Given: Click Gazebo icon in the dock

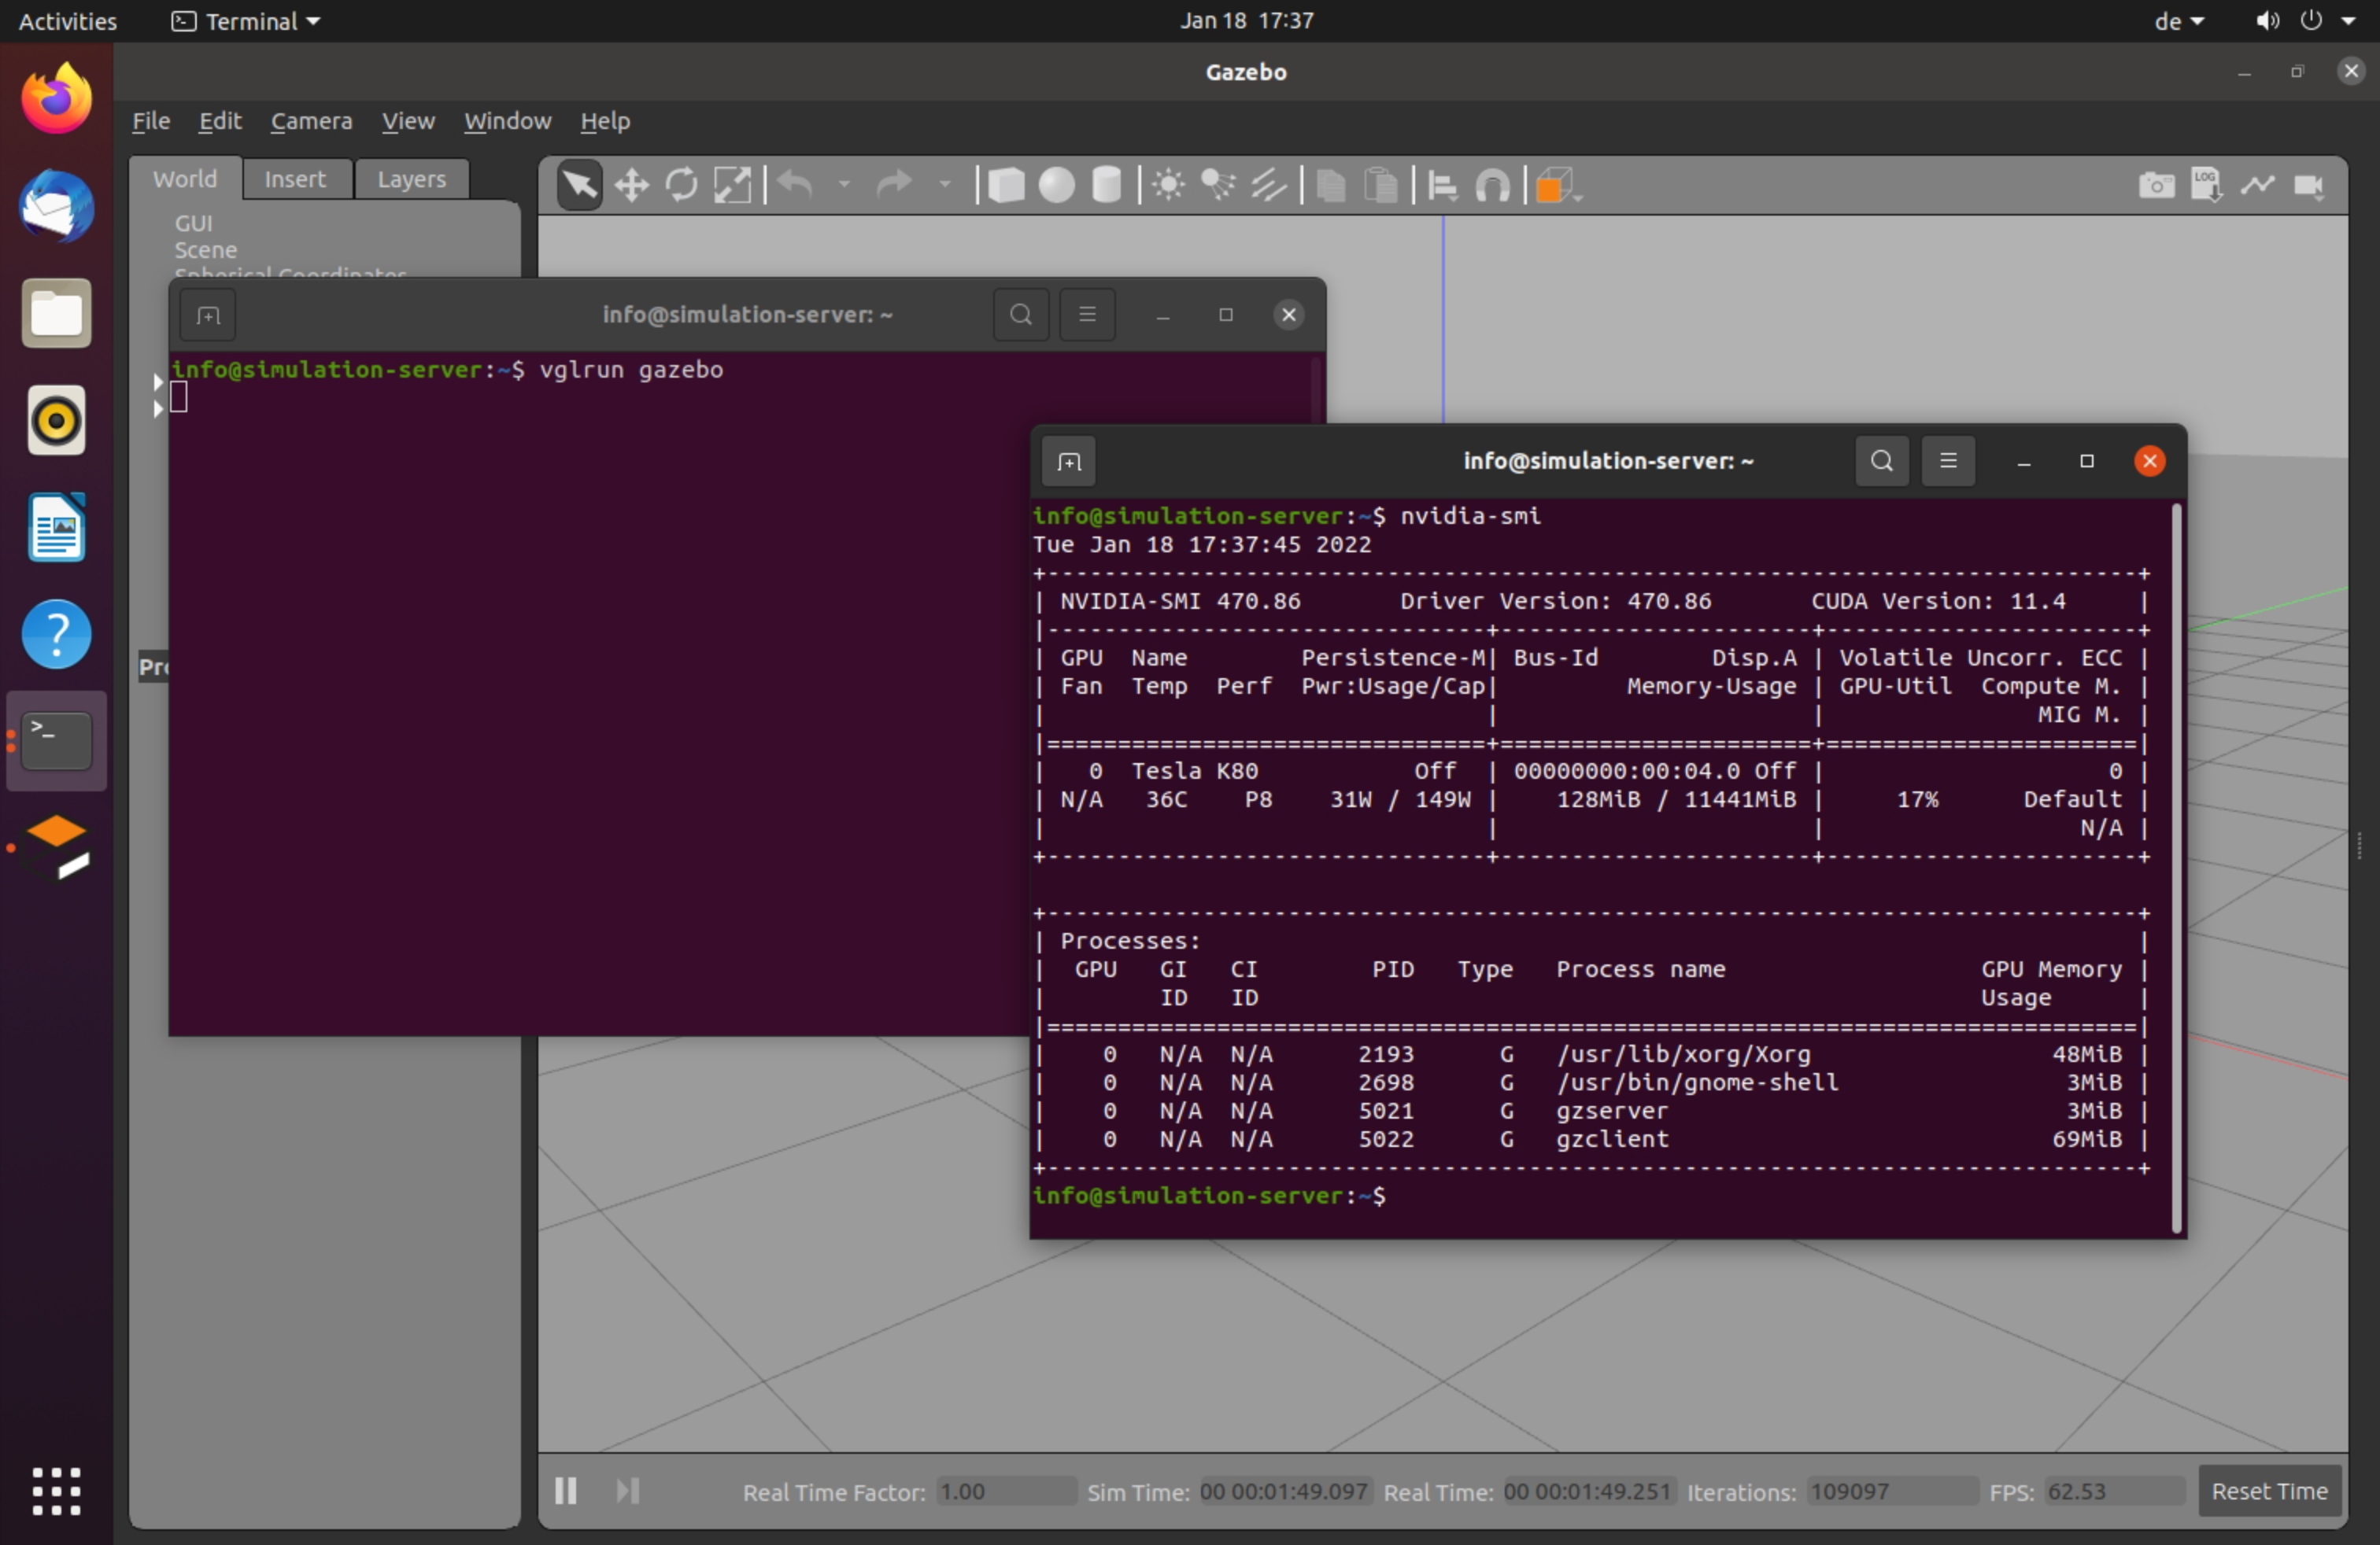Looking at the screenshot, I should [x=57, y=847].
